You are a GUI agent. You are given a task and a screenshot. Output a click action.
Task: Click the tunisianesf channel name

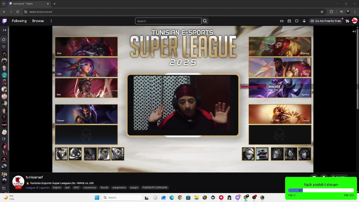coord(34,177)
